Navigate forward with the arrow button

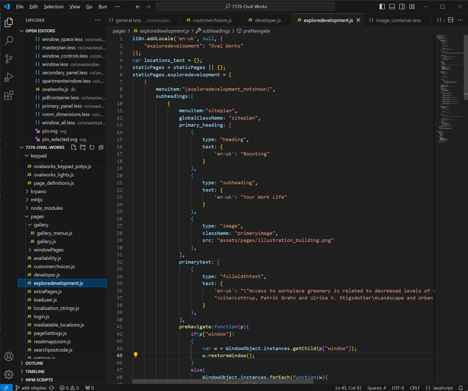tap(148, 7)
